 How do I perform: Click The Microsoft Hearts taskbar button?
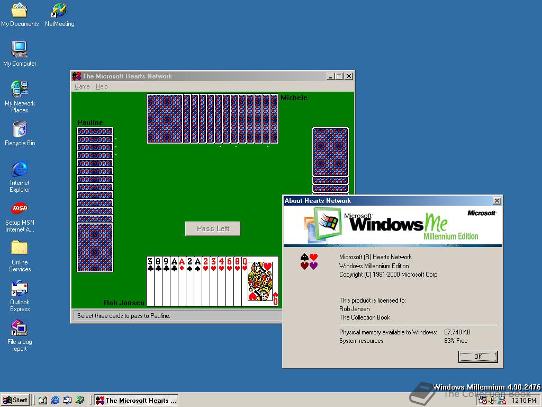(x=136, y=401)
